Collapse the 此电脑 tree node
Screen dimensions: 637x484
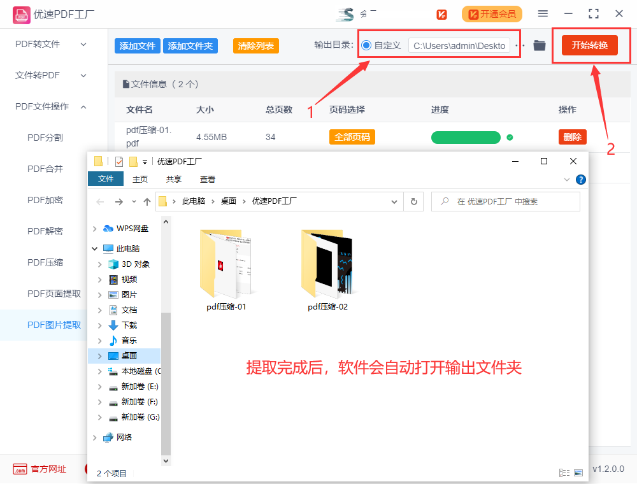pos(95,248)
